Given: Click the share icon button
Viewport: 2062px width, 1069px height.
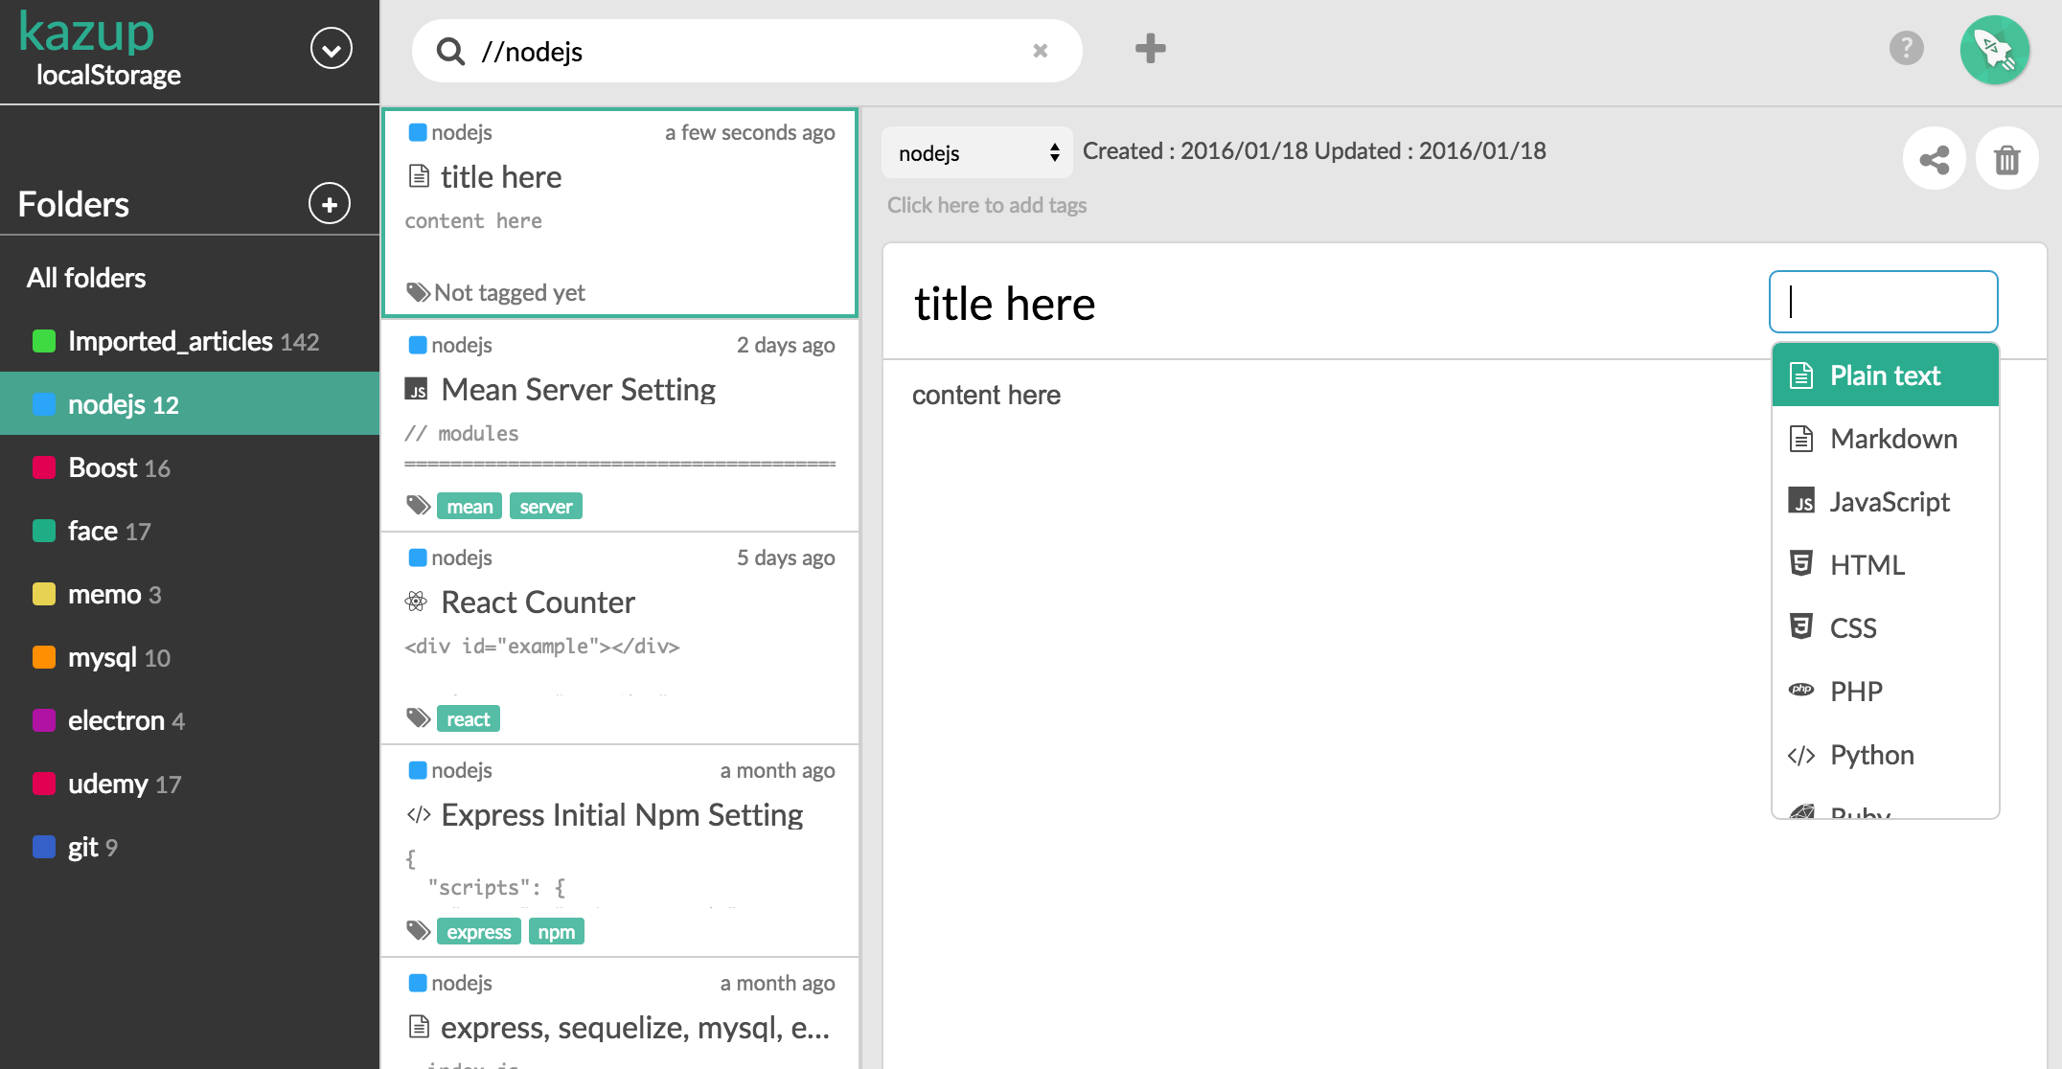Looking at the screenshot, I should [x=1934, y=159].
